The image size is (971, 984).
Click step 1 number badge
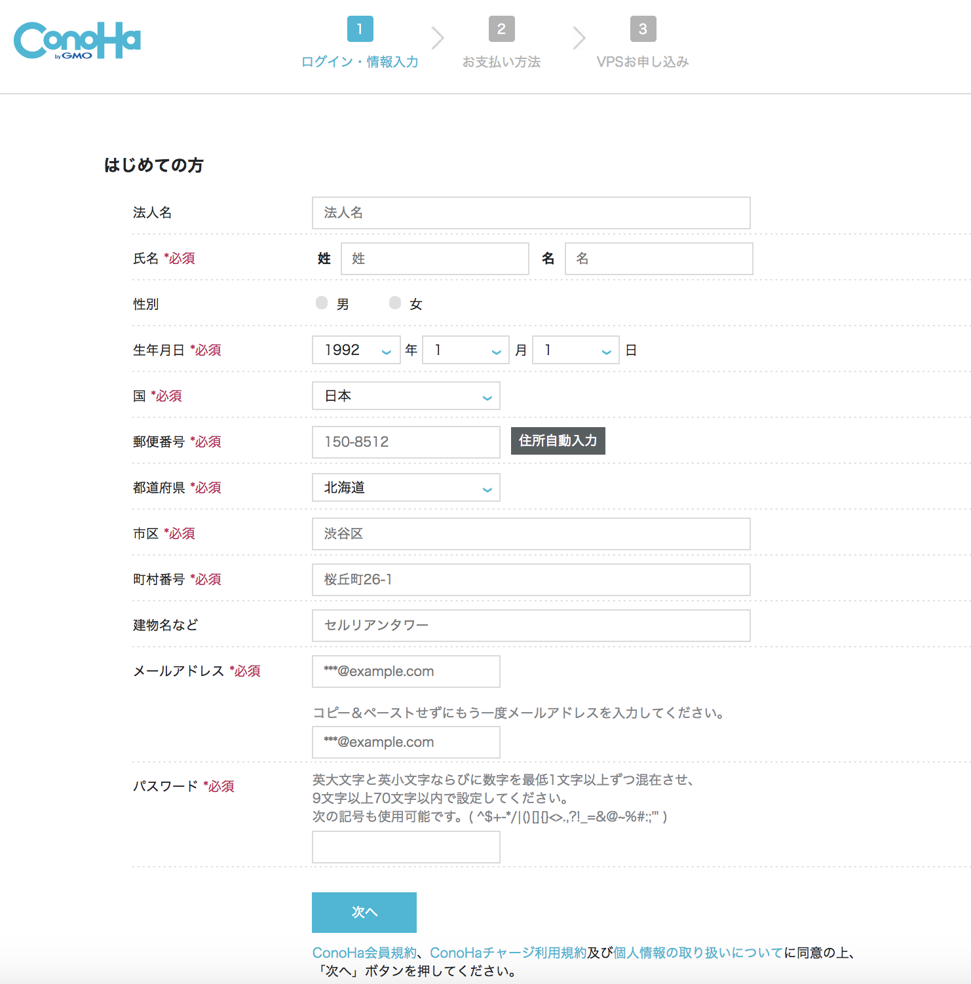tap(360, 29)
